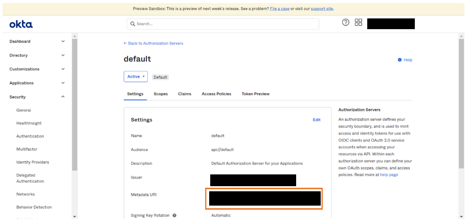The image size is (468, 223).
Task: Open the Active status dropdown
Action: tap(136, 77)
